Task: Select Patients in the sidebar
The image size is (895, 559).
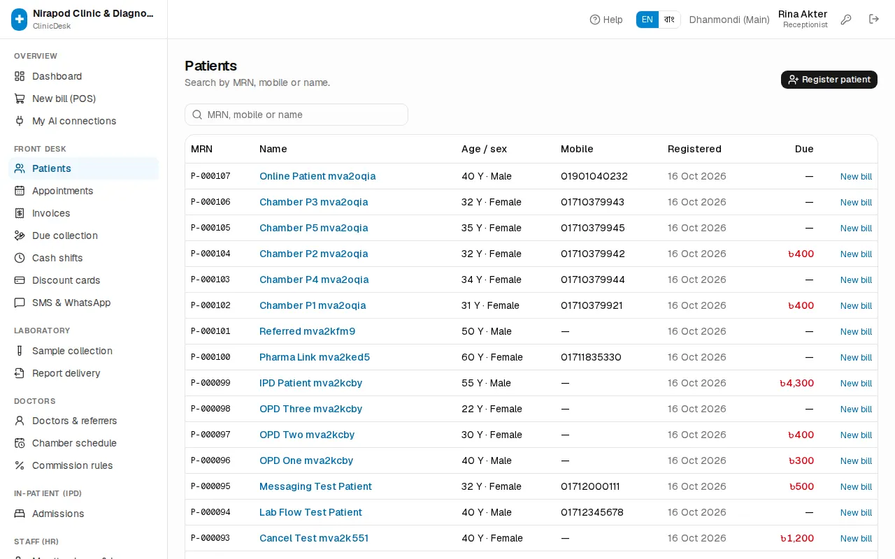Action: (84, 168)
